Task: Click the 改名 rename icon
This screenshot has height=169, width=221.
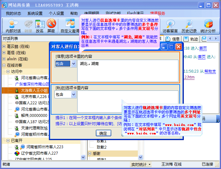Action: coord(40,26)
